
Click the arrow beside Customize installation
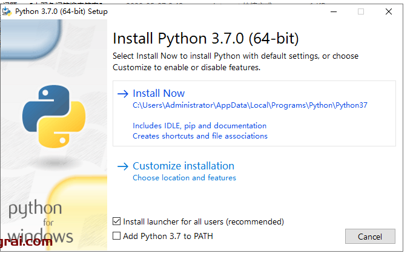click(x=123, y=166)
